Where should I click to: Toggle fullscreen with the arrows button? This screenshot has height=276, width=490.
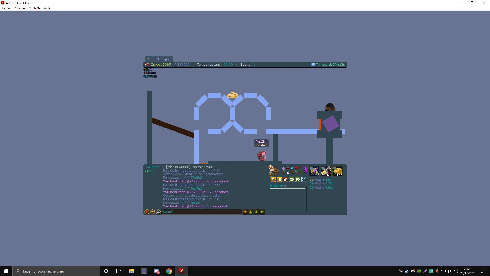tap(304, 180)
